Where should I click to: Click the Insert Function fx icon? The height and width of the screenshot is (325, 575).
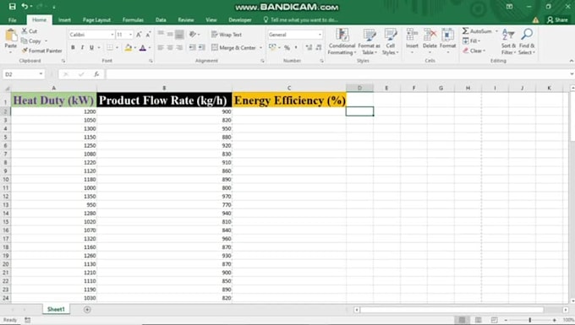(96, 74)
